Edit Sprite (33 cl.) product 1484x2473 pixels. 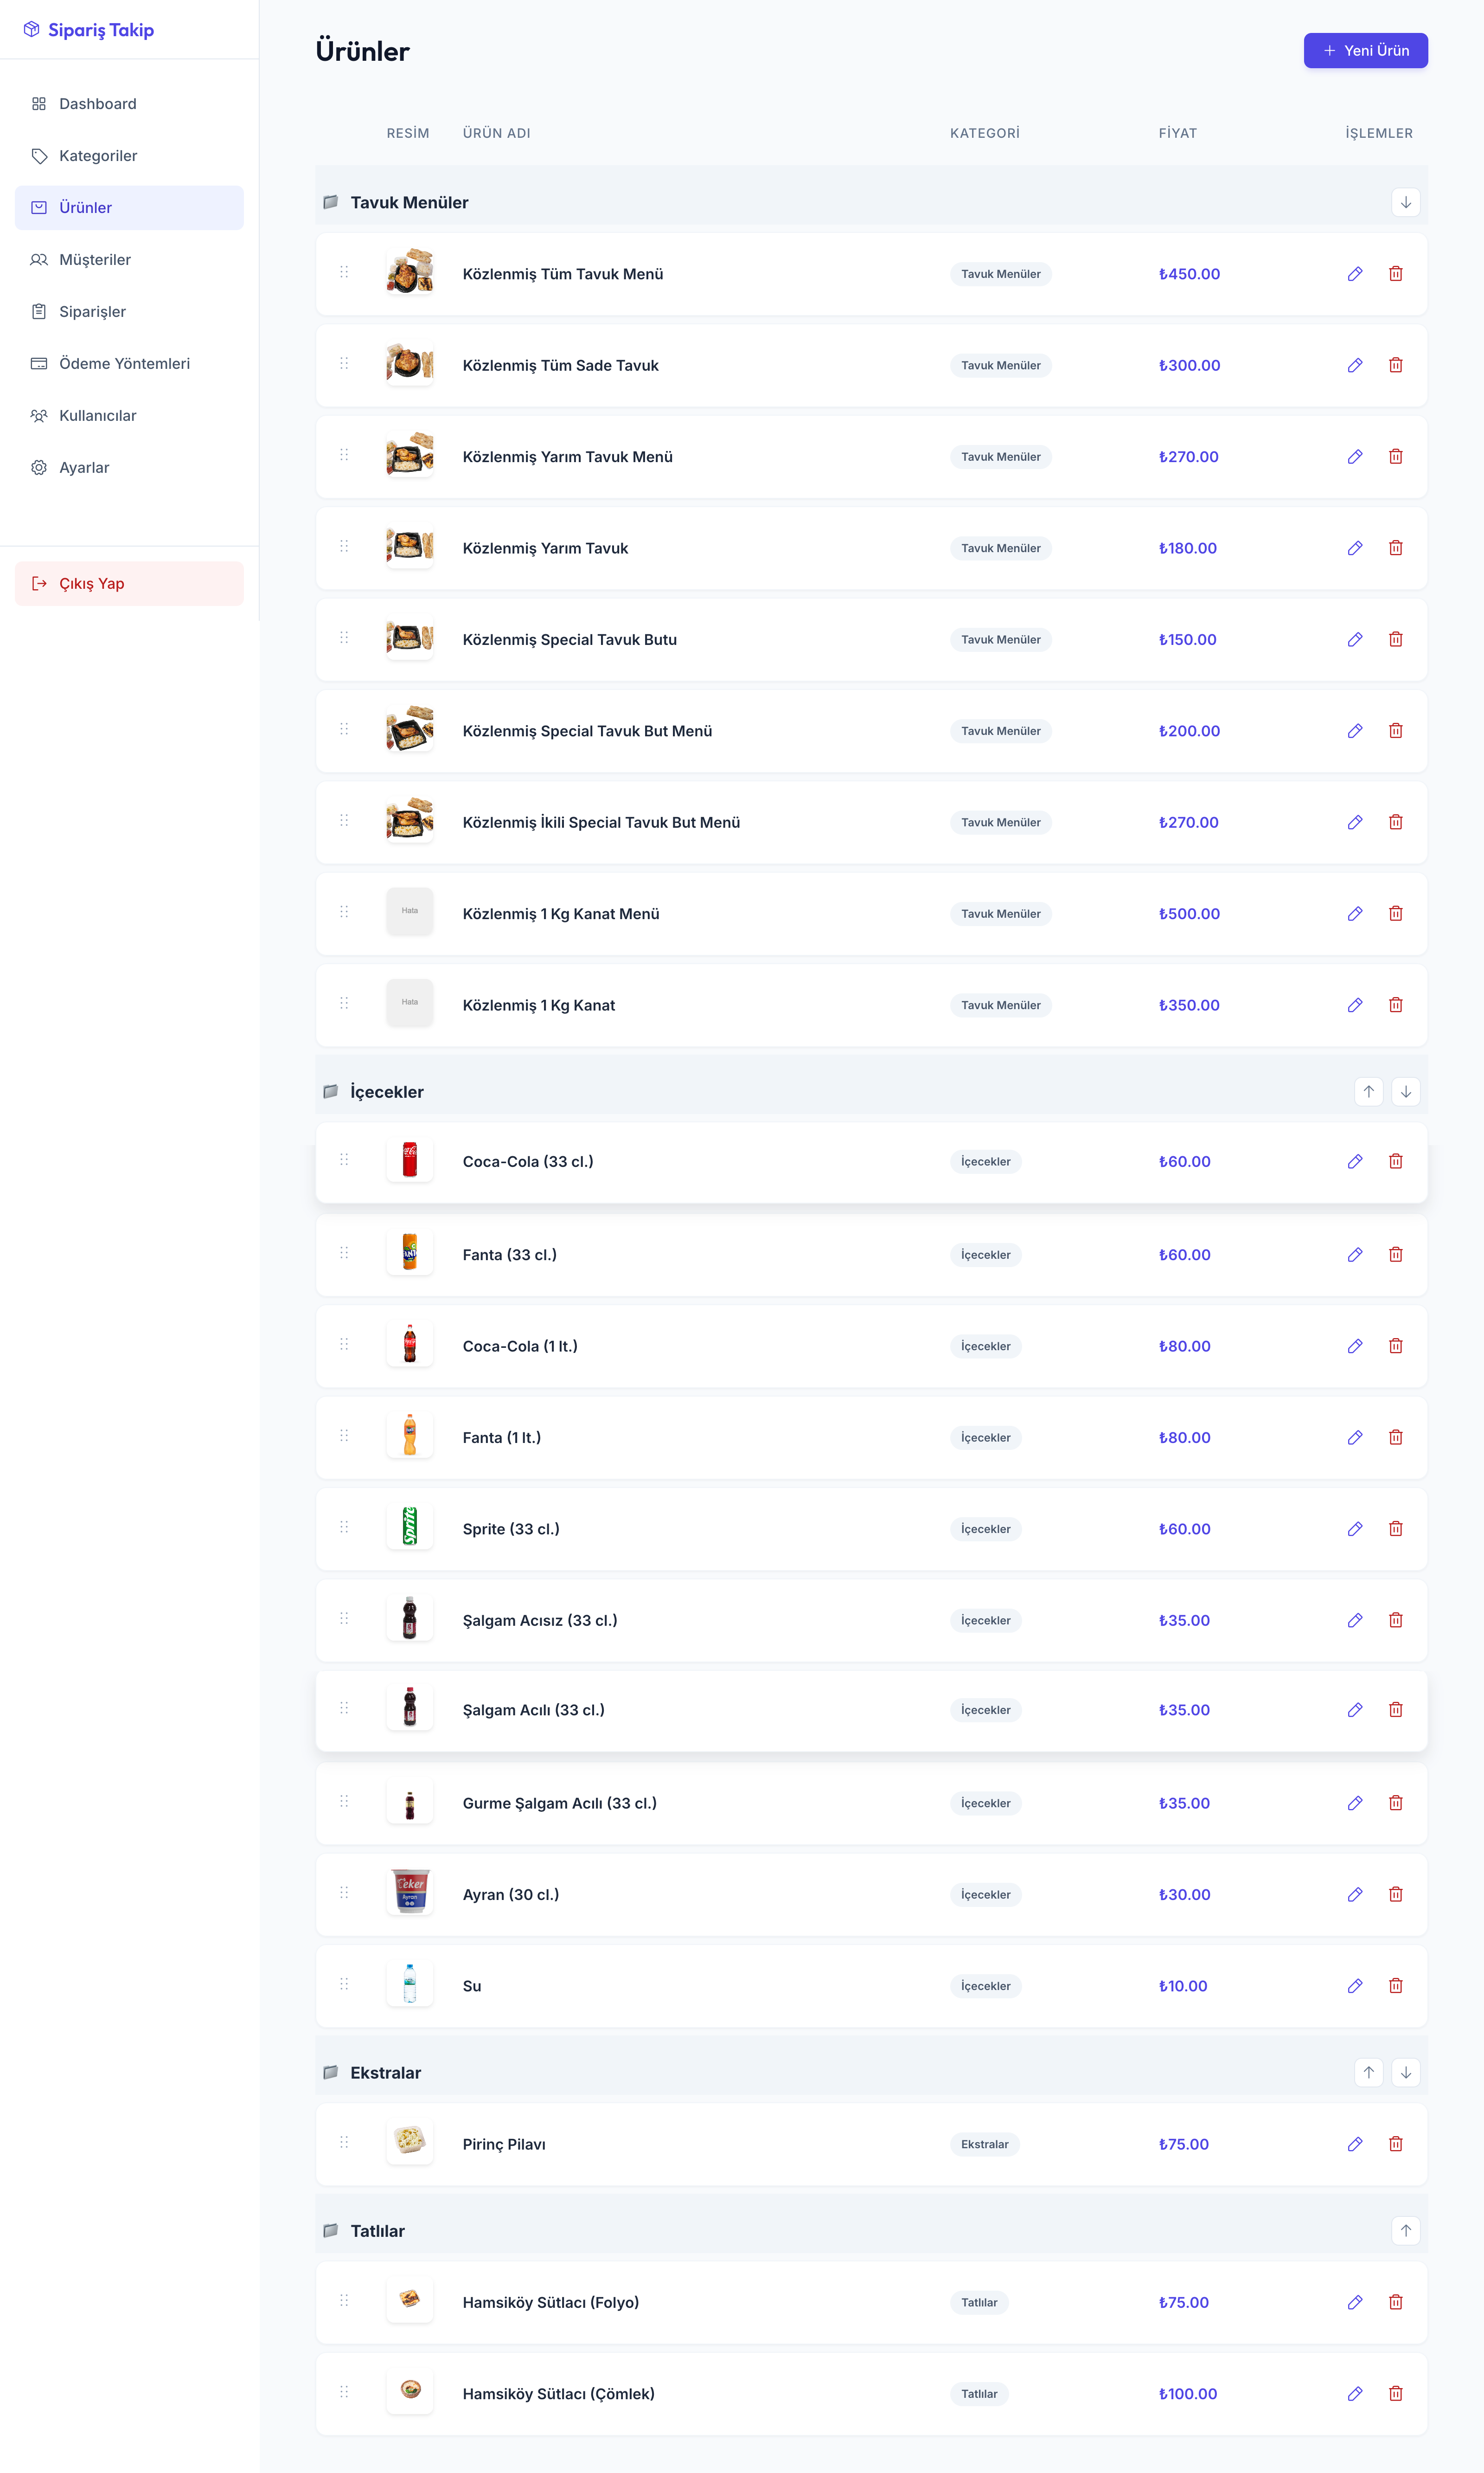click(x=1355, y=1529)
